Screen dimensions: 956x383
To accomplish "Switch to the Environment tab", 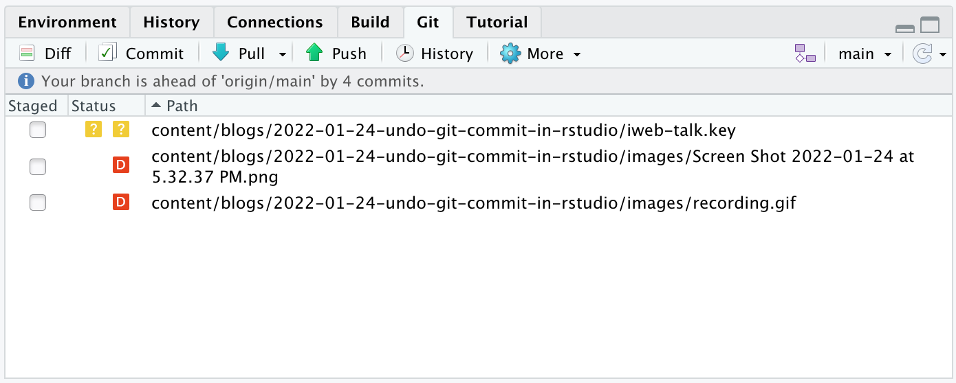I will 67,22.
